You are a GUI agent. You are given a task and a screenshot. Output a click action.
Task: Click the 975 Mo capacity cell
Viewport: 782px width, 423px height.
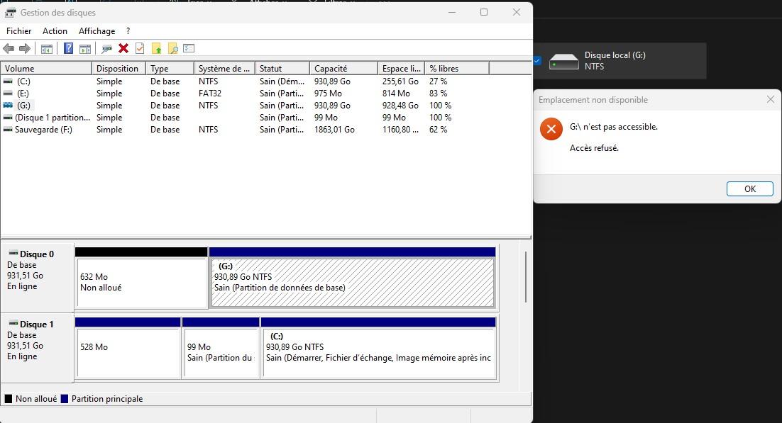[x=328, y=93]
